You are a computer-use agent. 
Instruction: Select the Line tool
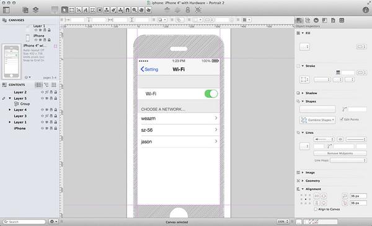coord(79,10)
